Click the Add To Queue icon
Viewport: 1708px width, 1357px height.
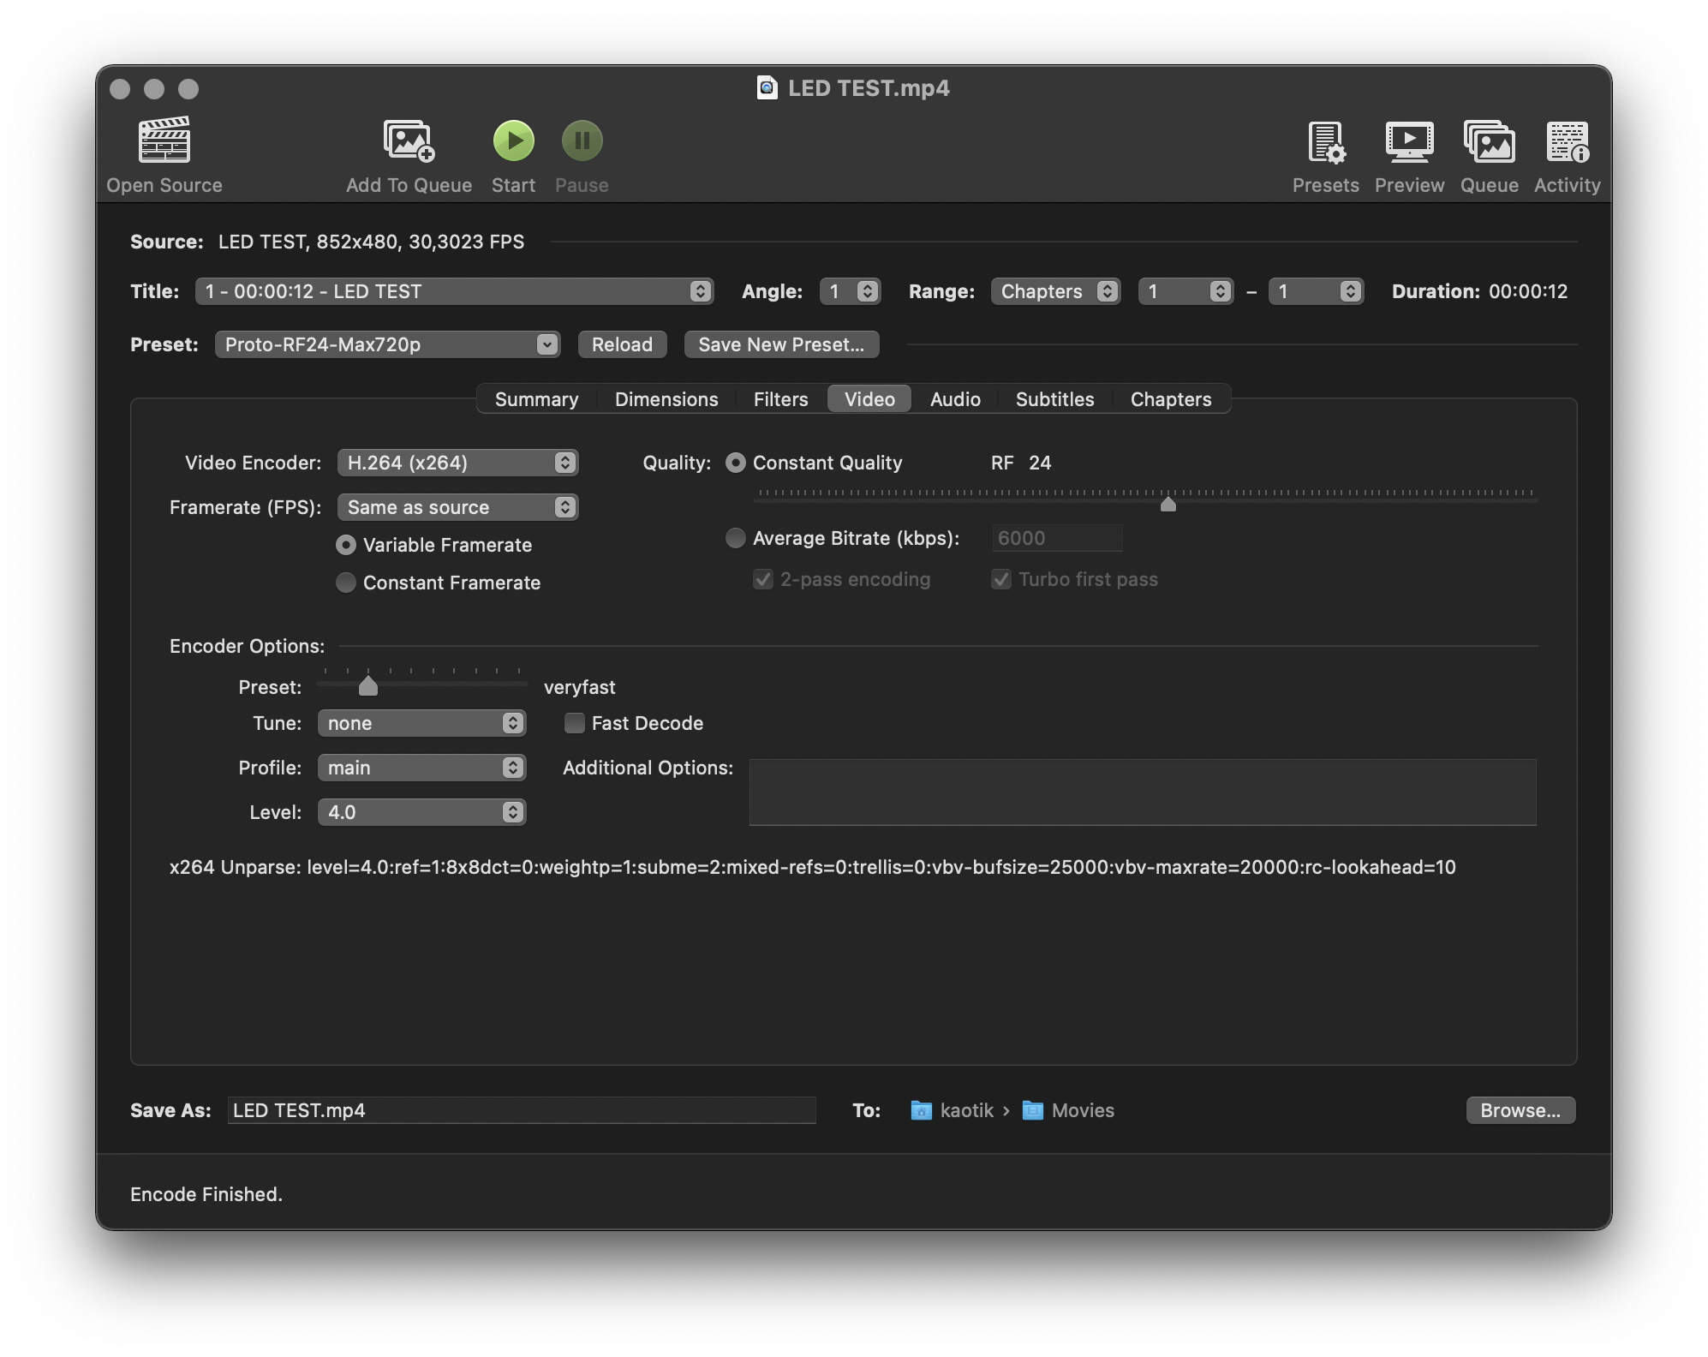click(409, 140)
